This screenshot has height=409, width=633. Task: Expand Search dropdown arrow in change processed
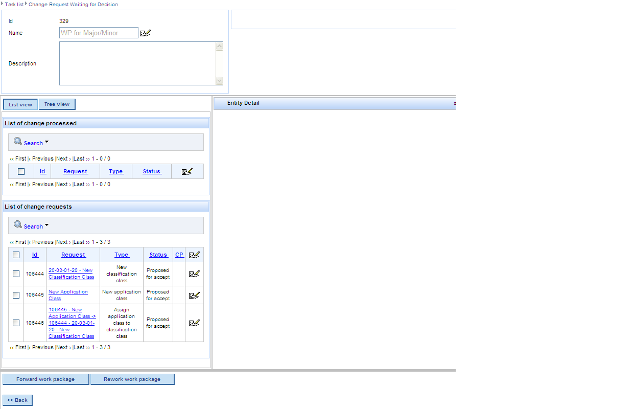point(47,142)
